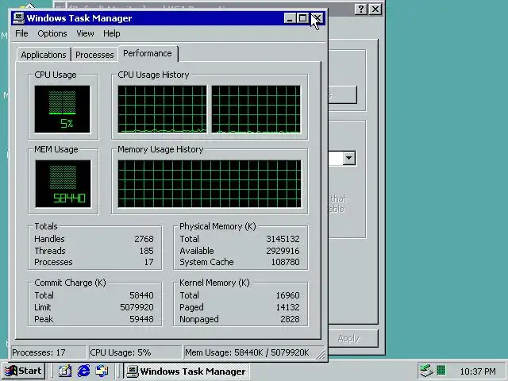
Task: Click the Memory Usage History graph
Action: coord(210,183)
